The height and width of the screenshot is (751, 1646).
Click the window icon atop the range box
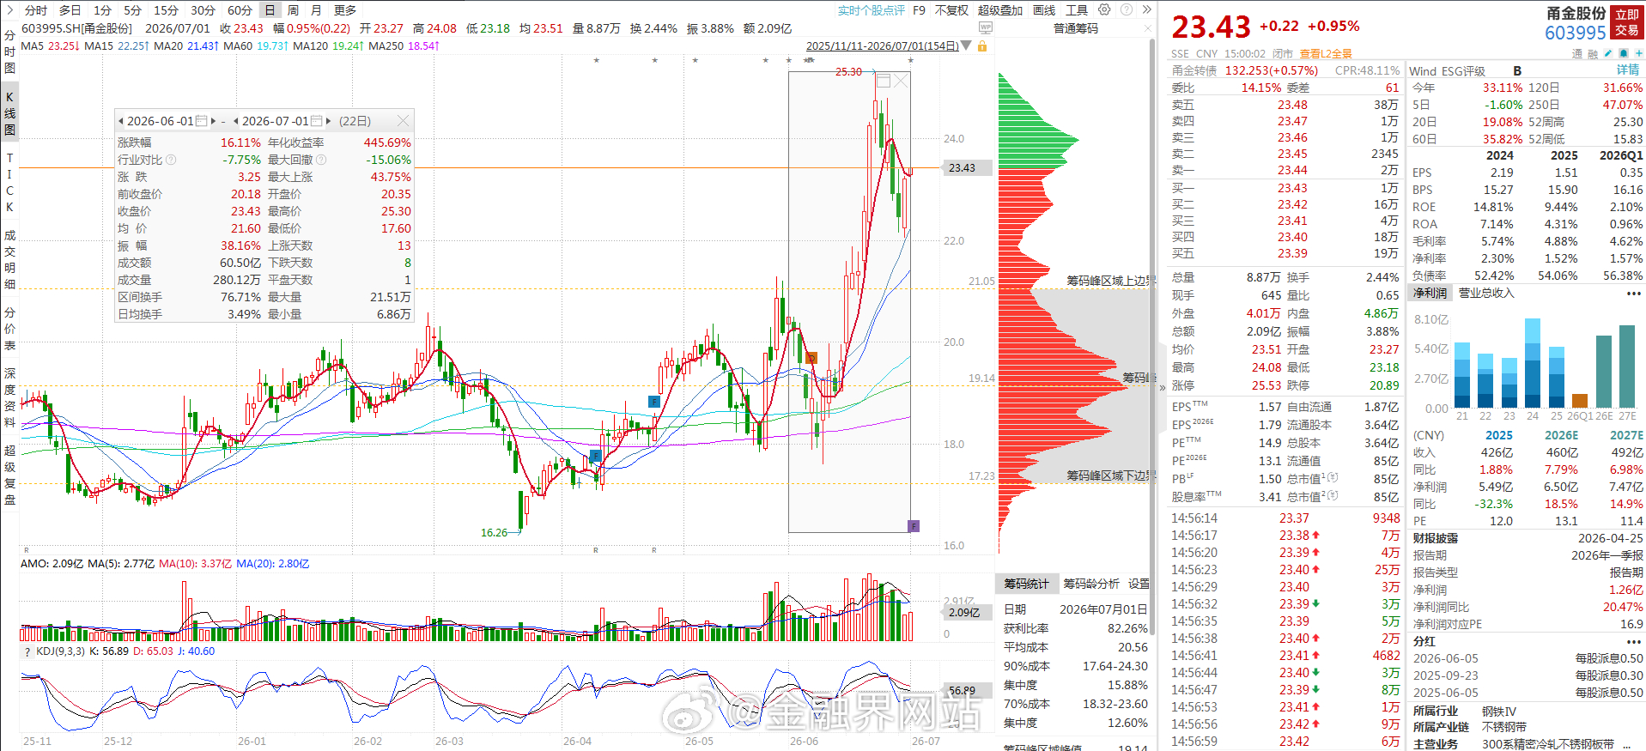(x=883, y=81)
